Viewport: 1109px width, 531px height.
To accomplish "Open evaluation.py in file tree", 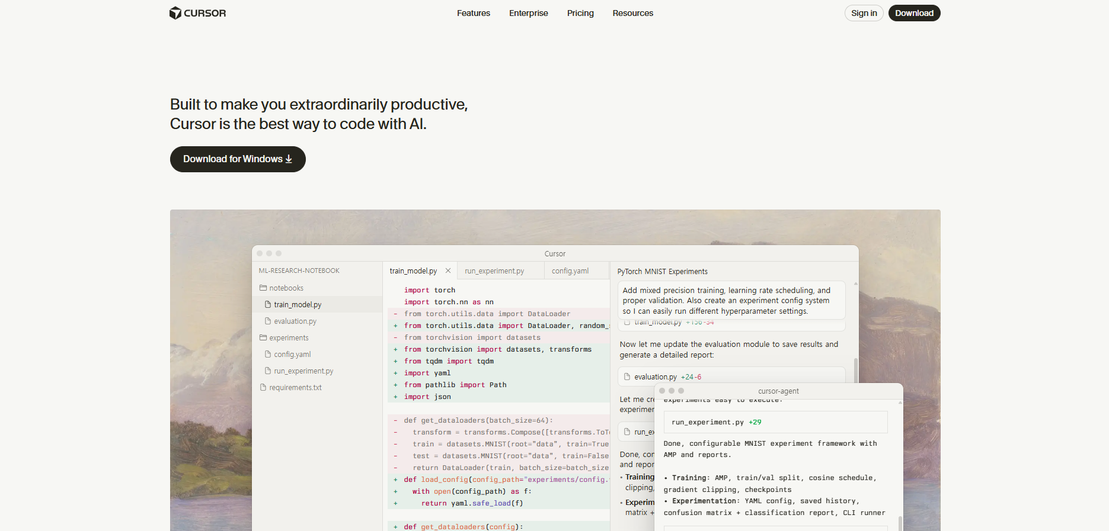I will (295, 321).
